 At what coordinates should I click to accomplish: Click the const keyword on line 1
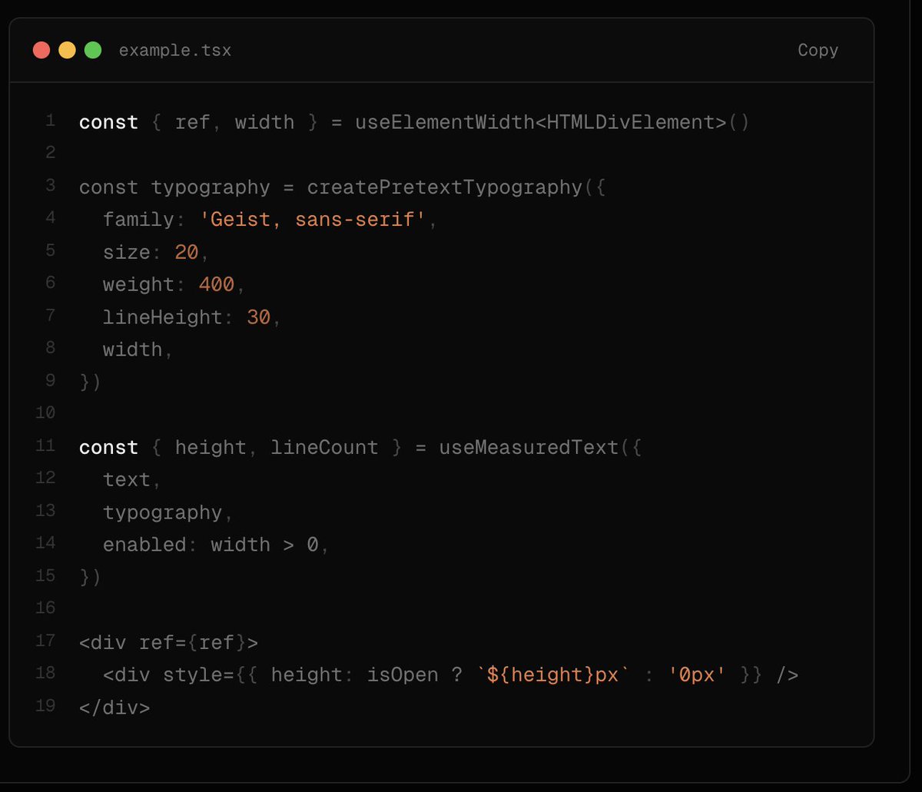[x=109, y=122]
